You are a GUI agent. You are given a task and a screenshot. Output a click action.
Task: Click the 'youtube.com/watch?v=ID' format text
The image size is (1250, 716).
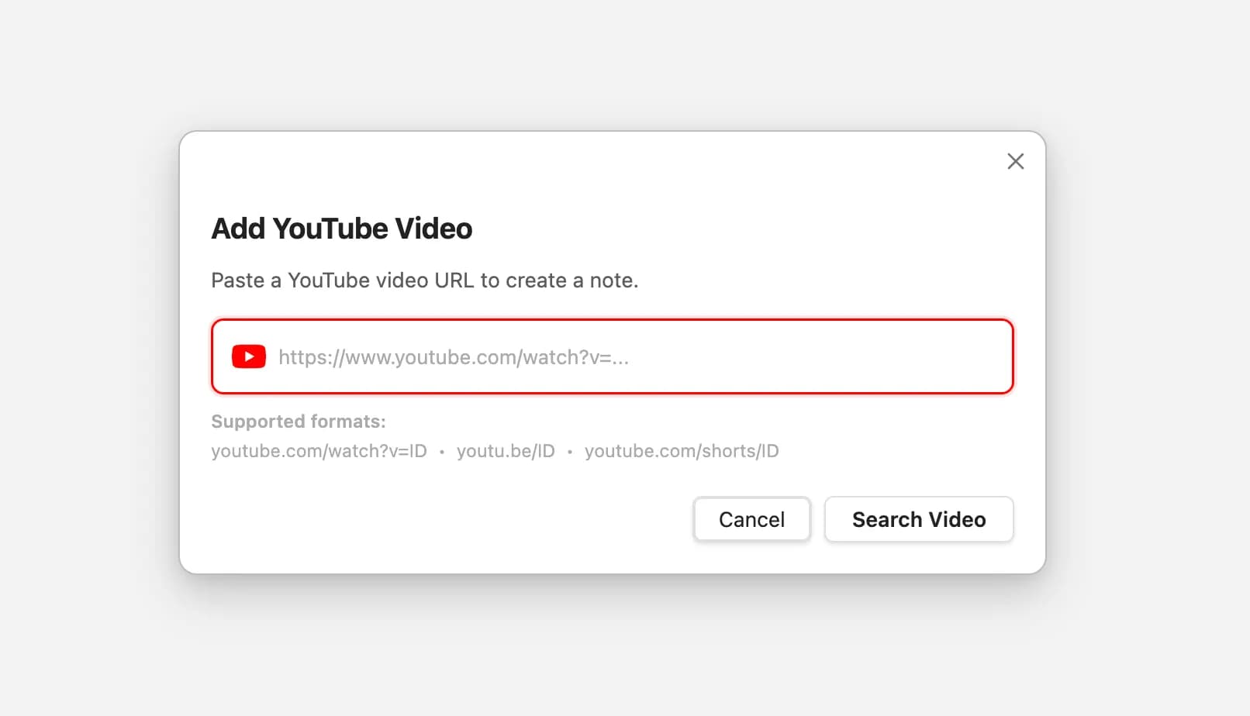tap(319, 451)
